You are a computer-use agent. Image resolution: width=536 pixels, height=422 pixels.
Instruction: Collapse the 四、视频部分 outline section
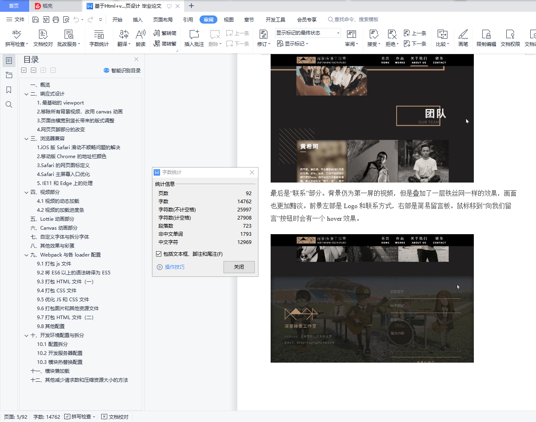(x=26, y=192)
